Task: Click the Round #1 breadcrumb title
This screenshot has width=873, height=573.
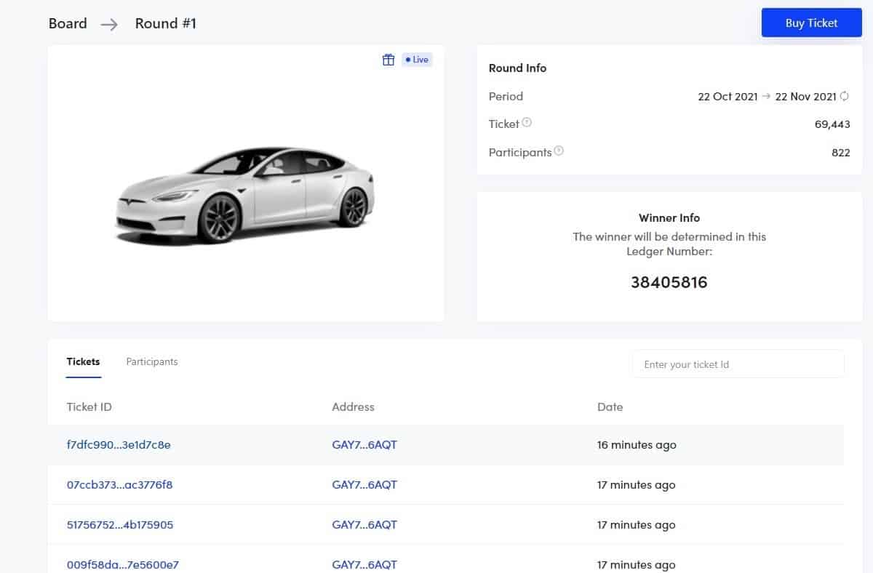Action: (x=166, y=23)
